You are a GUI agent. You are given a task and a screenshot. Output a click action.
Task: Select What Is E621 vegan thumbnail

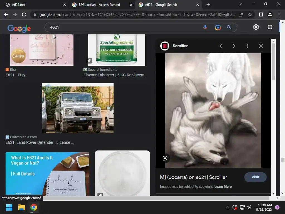(47, 174)
